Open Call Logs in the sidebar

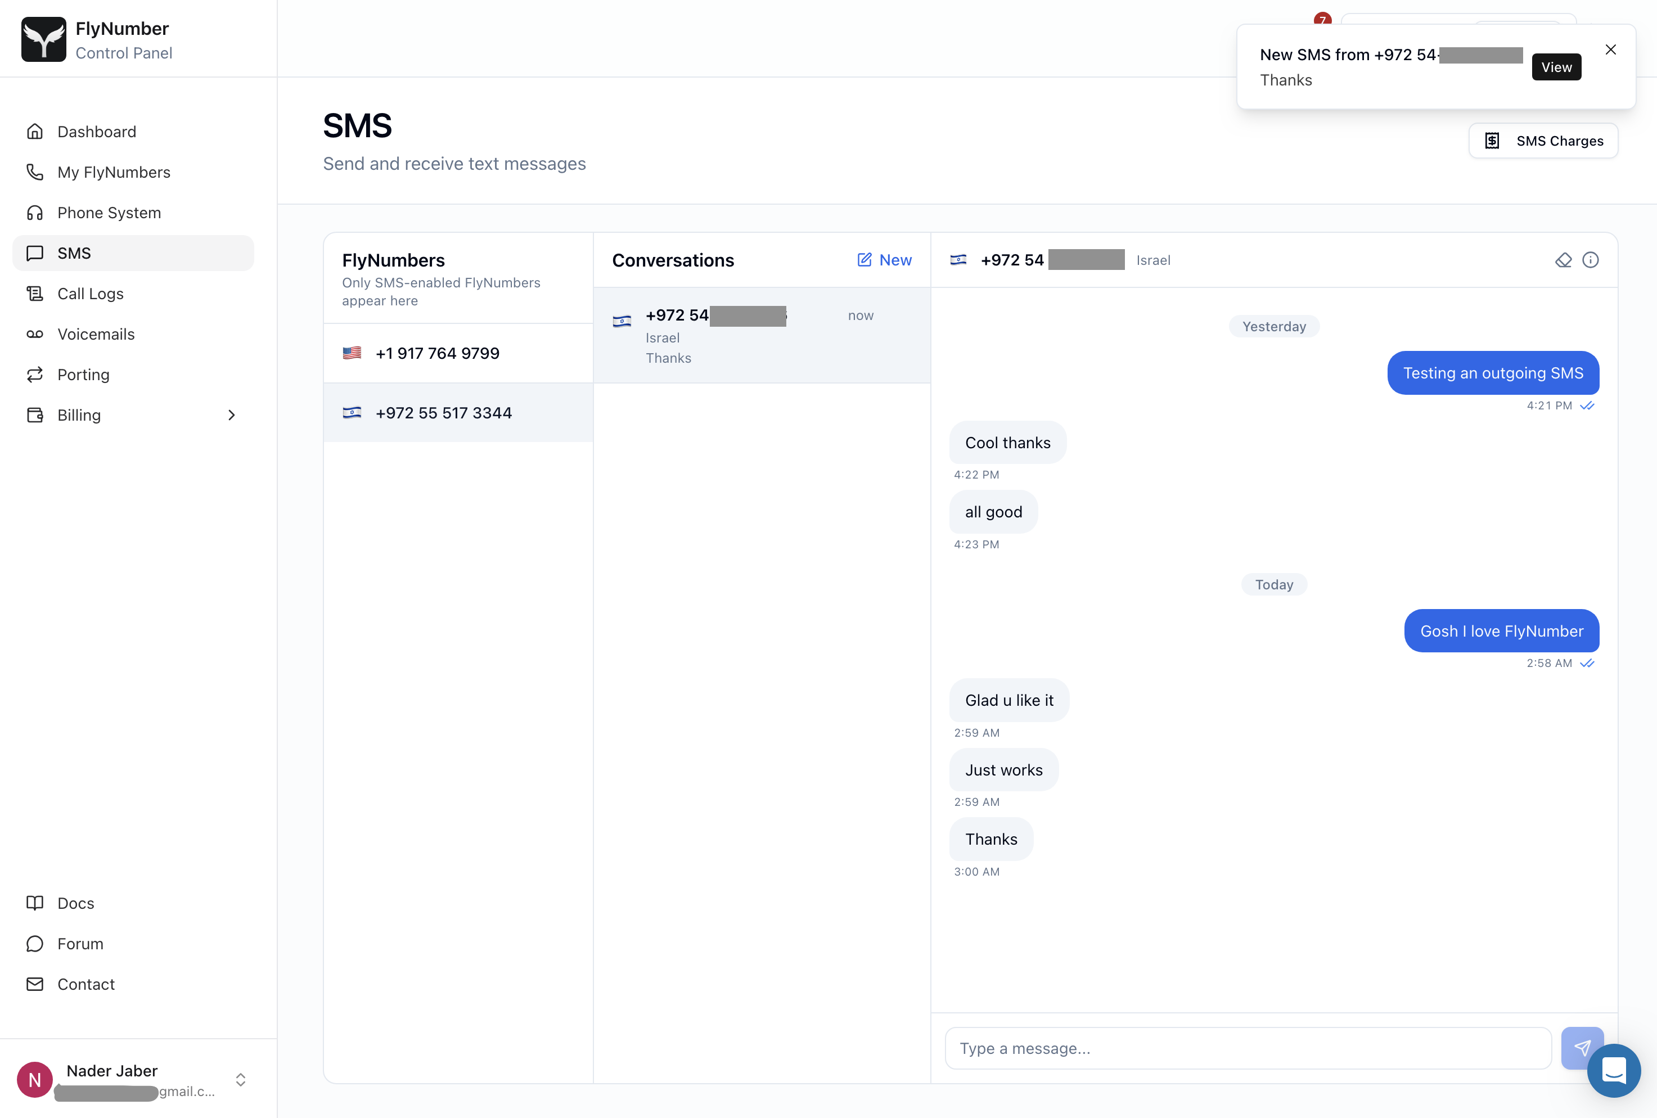(x=133, y=294)
